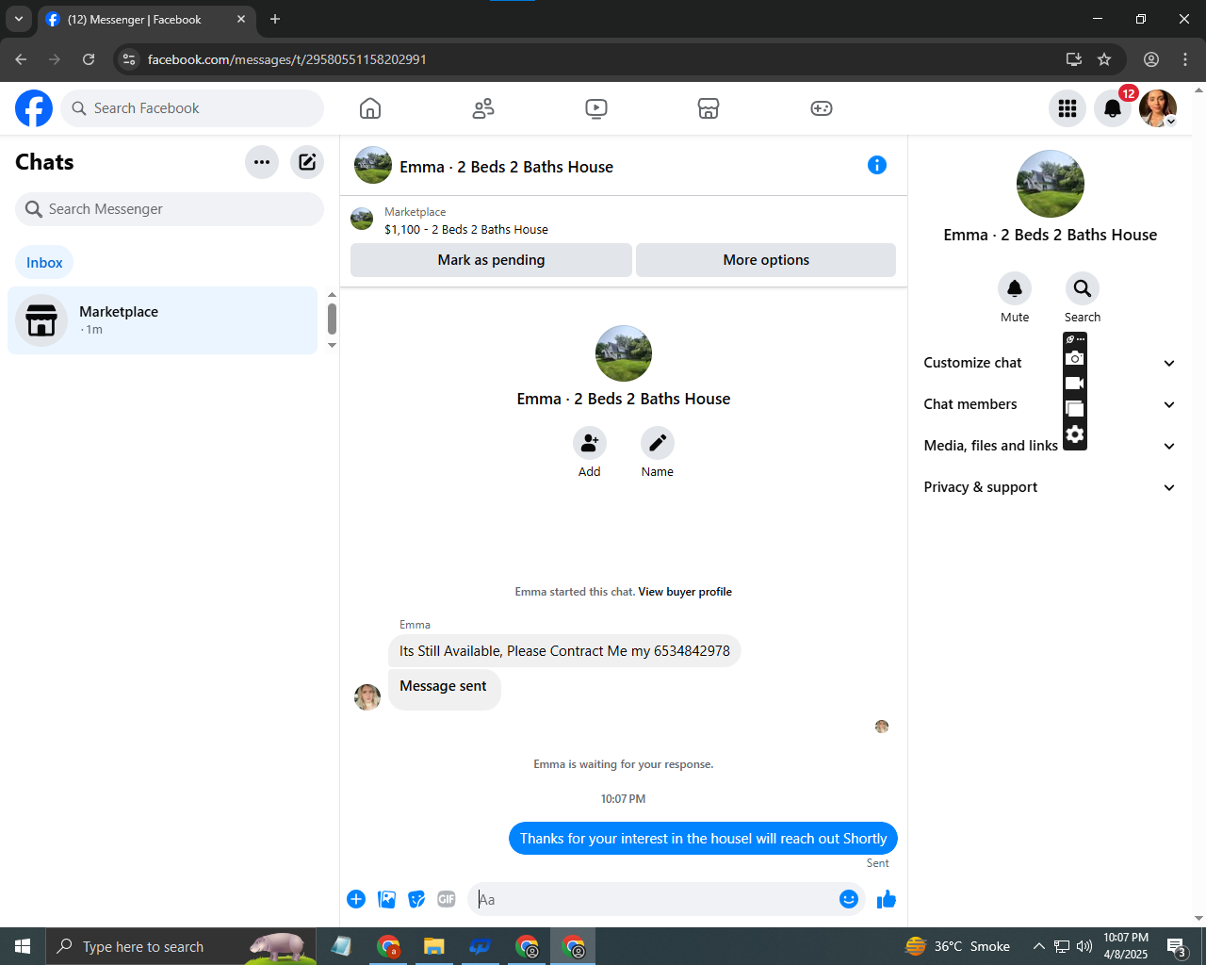
Task: Click the sent blue message bubble
Action: (x=703, y=839)
